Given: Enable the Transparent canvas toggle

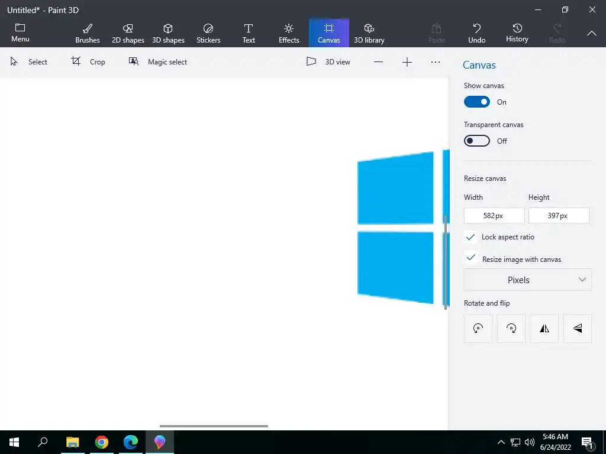Looking at the screenshot, I should pyautogui.click(x=477, y=141).
